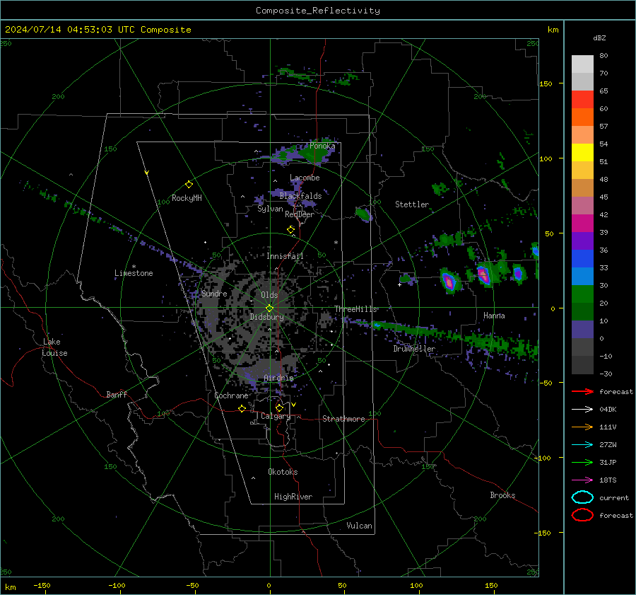The width and height of the screenshot is (636, 595).
Task: Click the red forecast arrow in the legend
Action: pyautogui.click(x=582, y=391)
